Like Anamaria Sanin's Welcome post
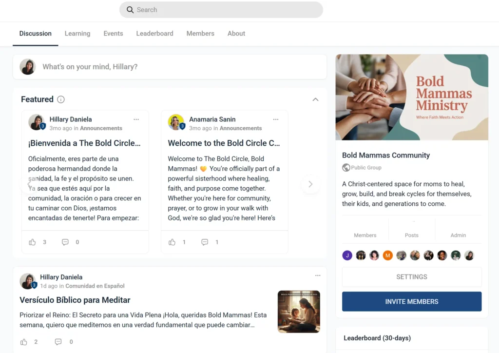 point(172,242)
